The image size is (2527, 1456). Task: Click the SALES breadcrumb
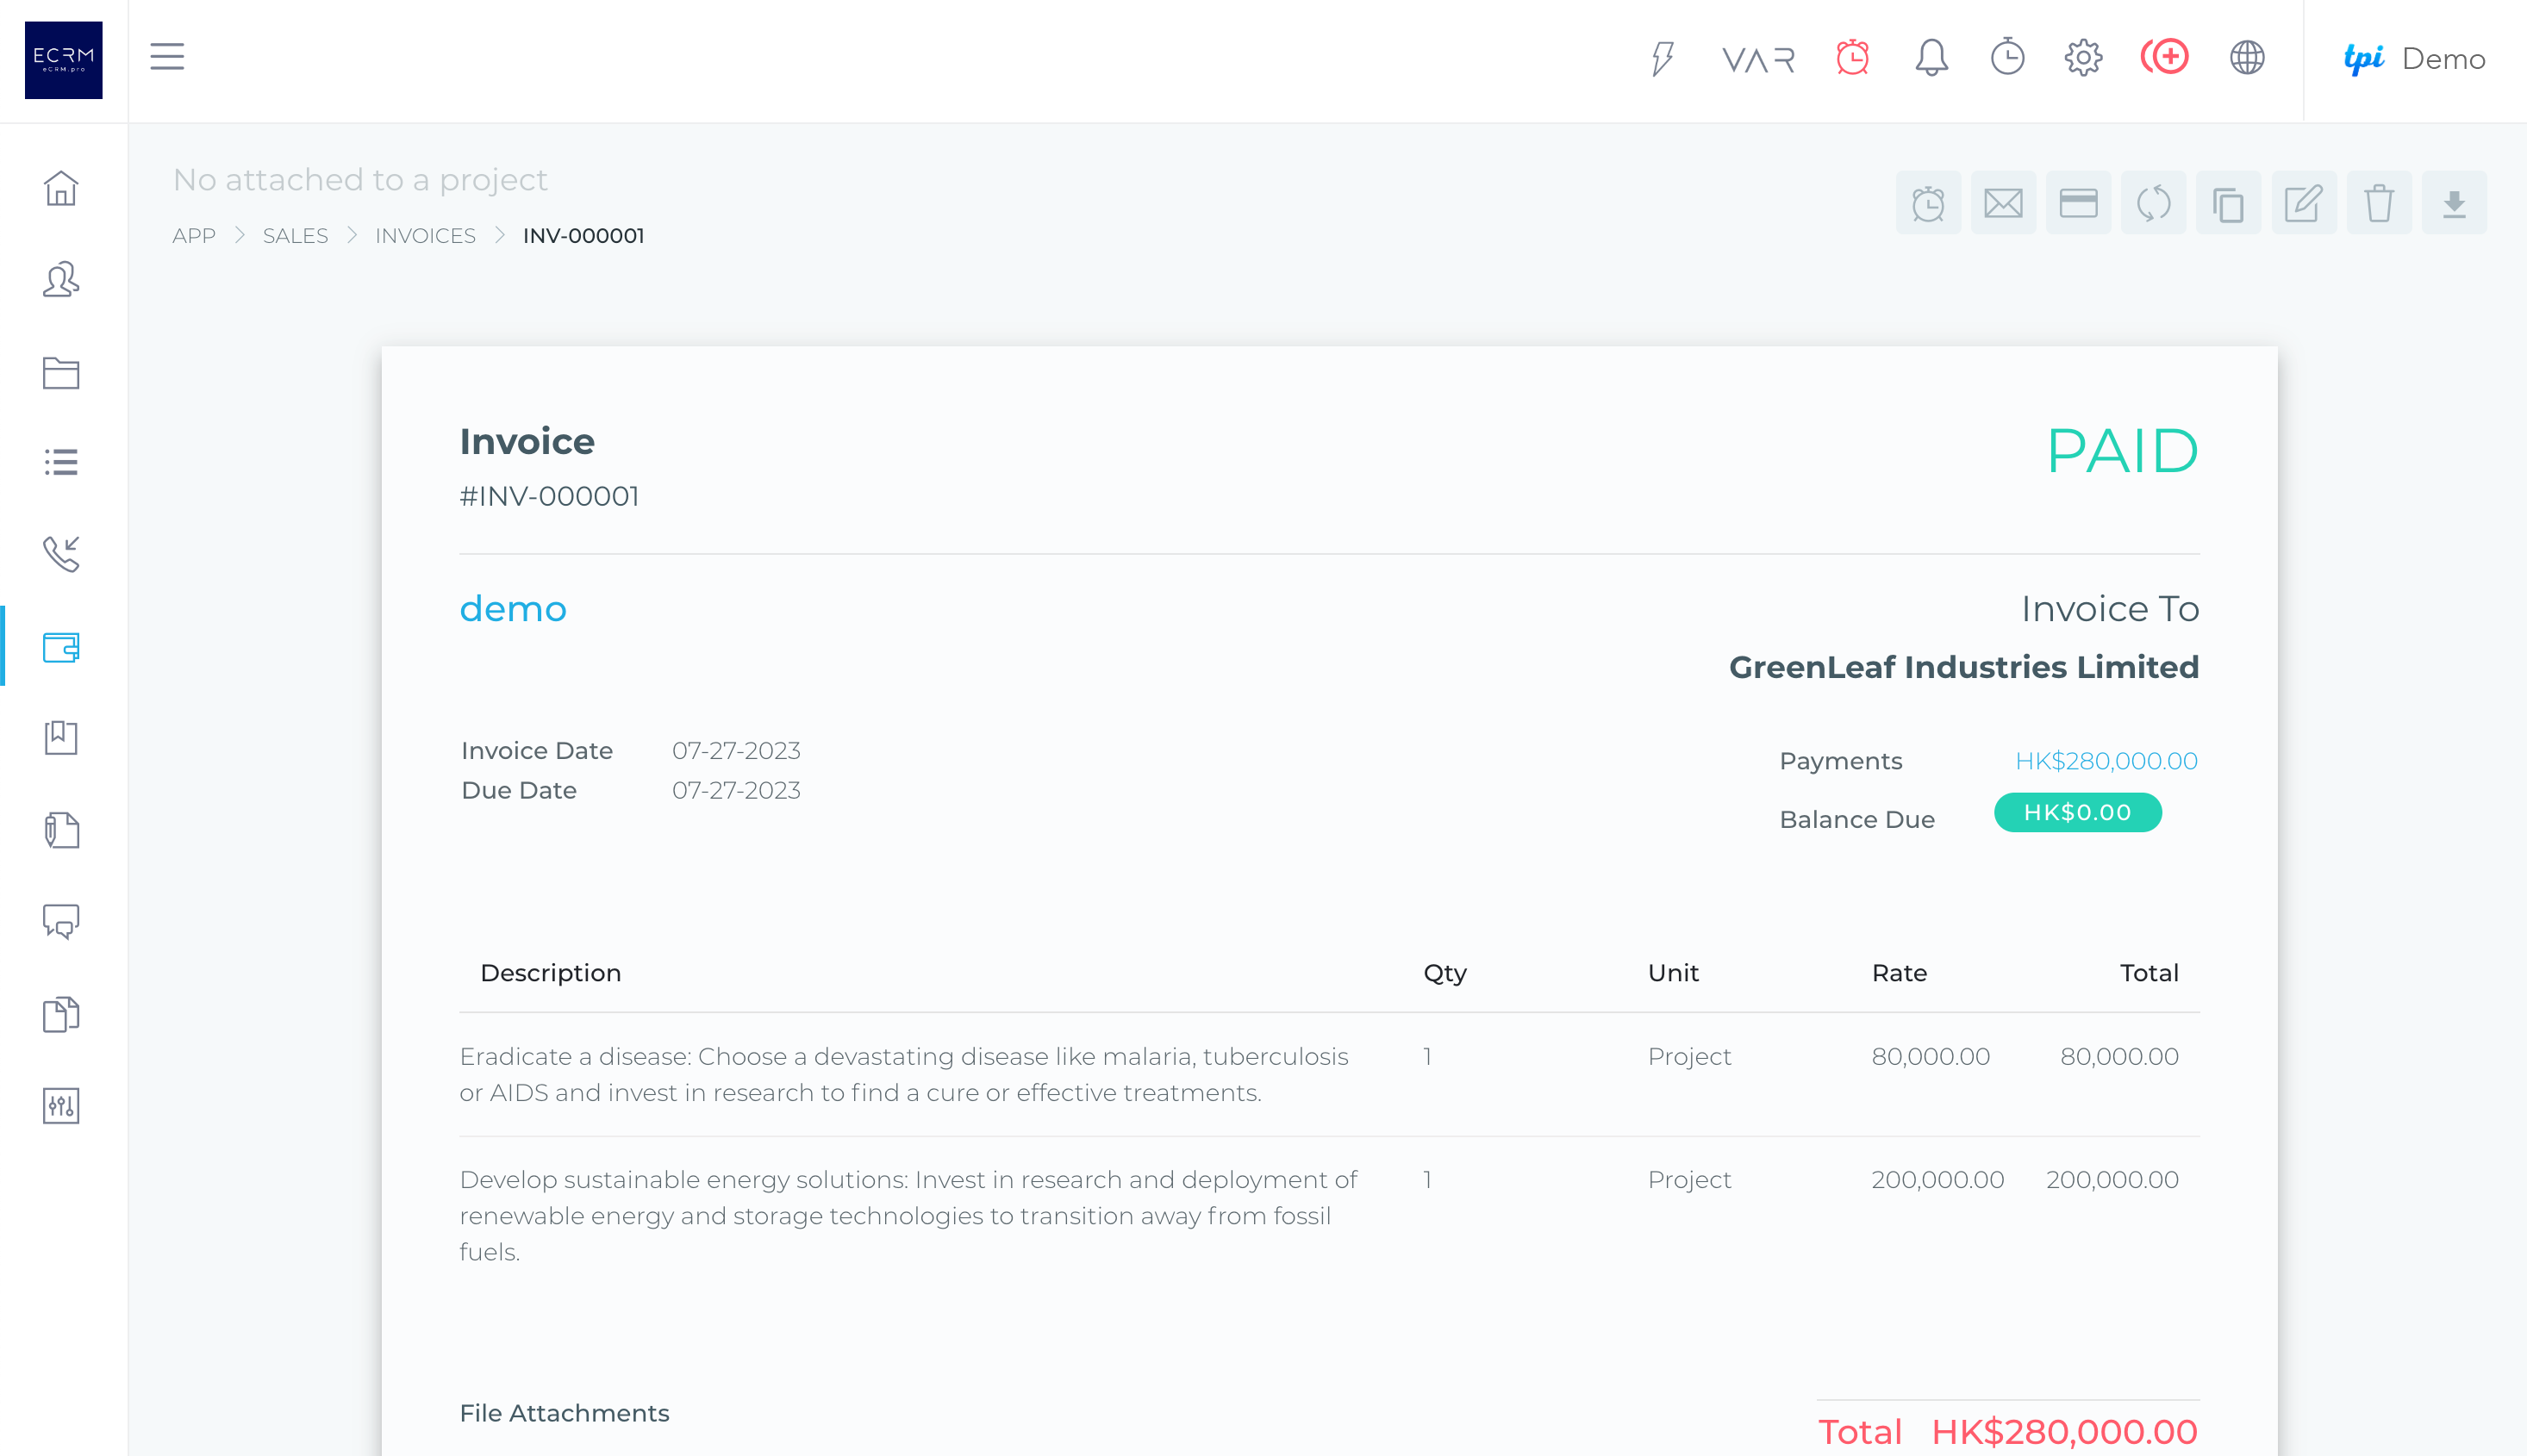pos(295,236)
